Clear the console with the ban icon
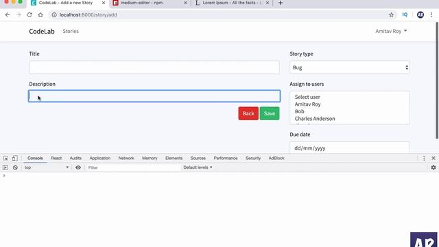This screenshot has width=439, height=247. click(15, 167)
